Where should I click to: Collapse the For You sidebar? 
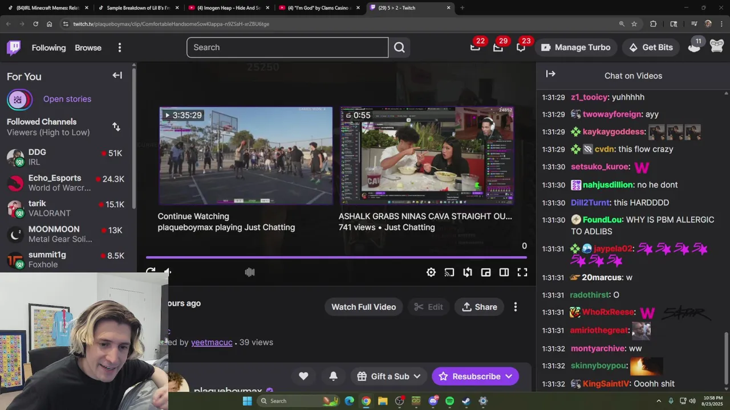point(117,75)
